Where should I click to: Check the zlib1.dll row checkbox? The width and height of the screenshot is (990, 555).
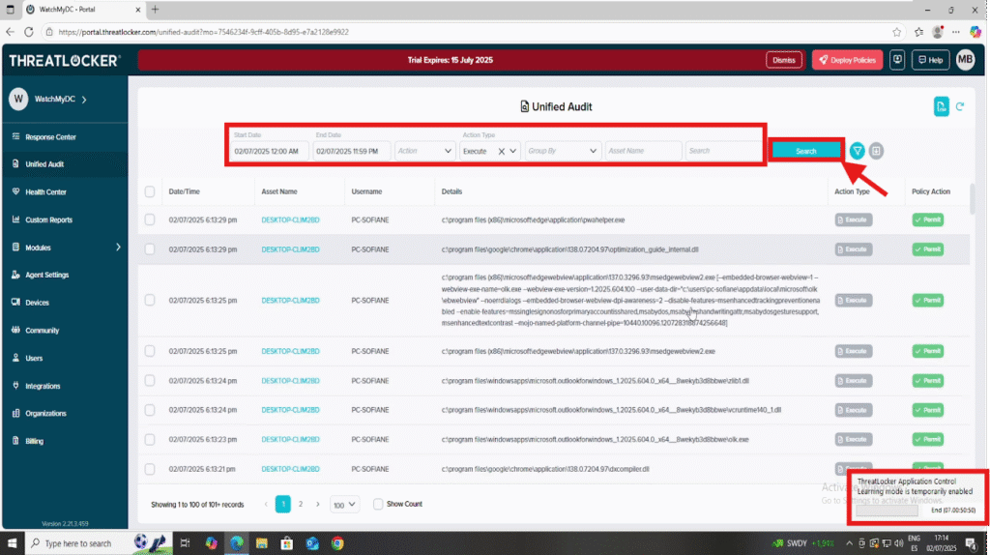tap(150, 381)
